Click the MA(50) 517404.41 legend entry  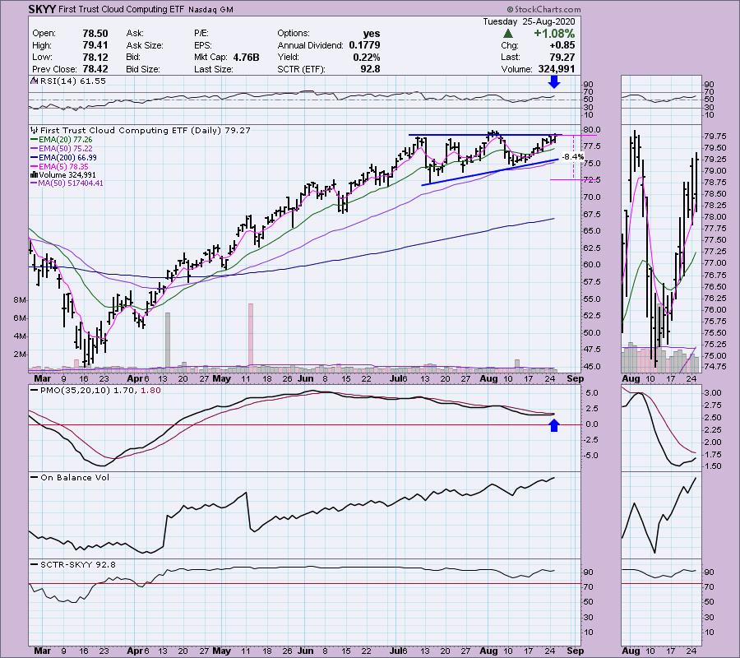click(67, 183)
